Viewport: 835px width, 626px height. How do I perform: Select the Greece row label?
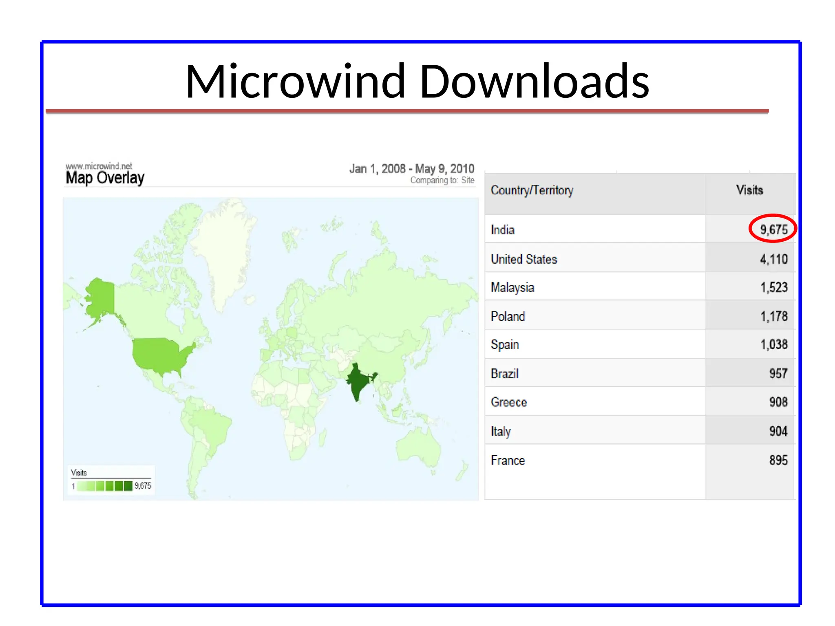coord(509,402)
